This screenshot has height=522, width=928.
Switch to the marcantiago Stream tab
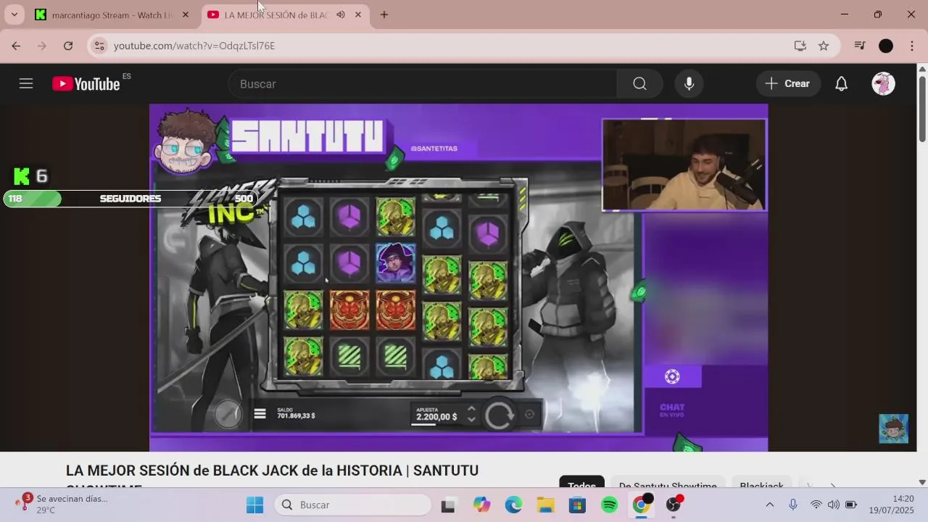pos(112,14)
